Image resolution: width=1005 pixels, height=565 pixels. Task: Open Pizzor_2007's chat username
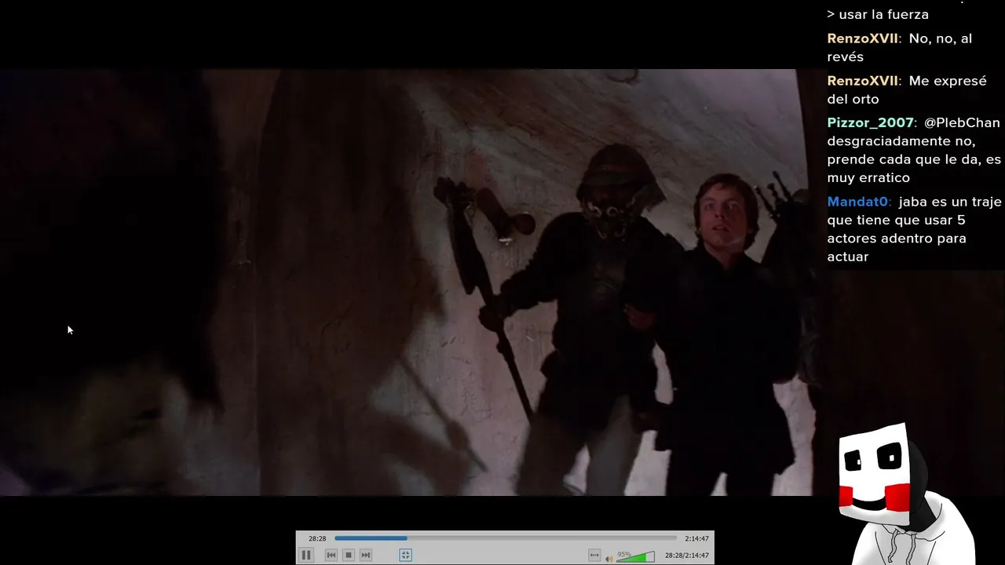(x=870, y=123)
